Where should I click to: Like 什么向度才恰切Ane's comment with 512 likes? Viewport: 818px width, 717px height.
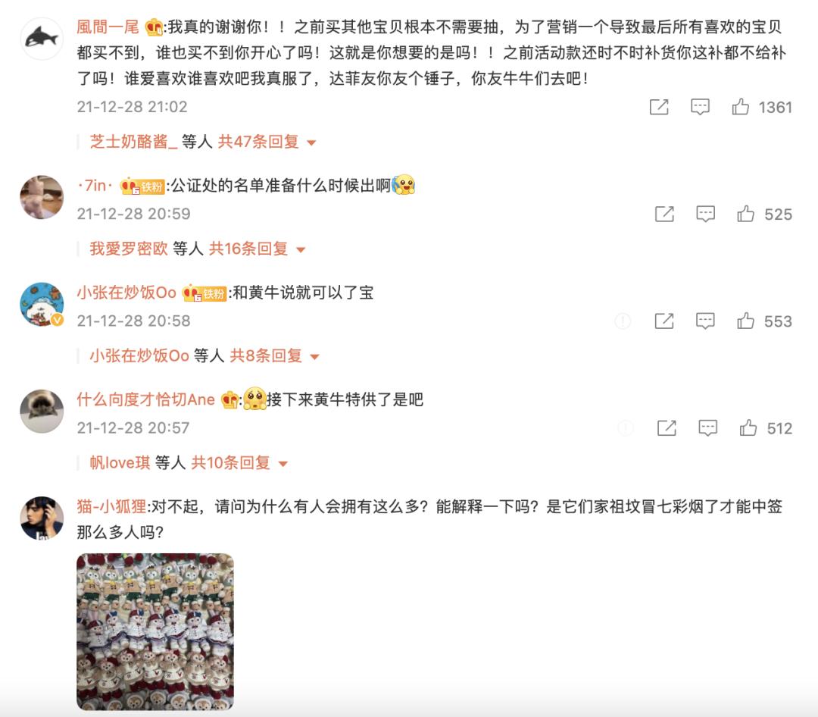click(748, 428)
